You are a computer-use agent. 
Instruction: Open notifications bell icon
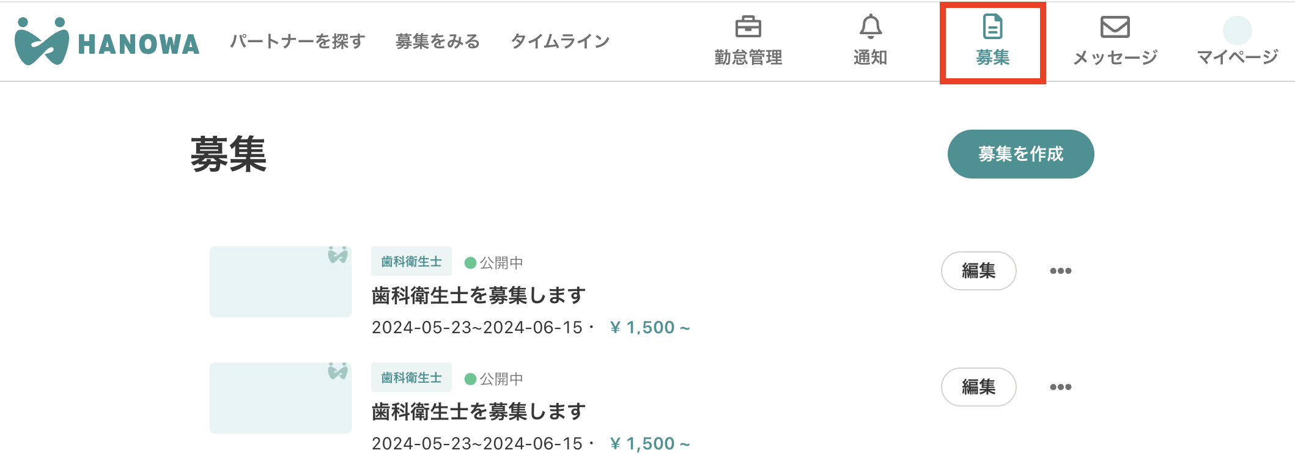tap(870, 27)
